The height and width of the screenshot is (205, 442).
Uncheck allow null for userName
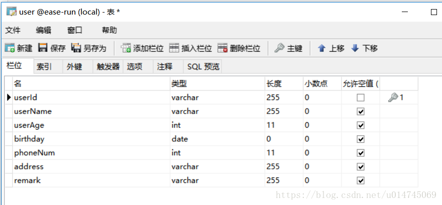tap(360, 112)
